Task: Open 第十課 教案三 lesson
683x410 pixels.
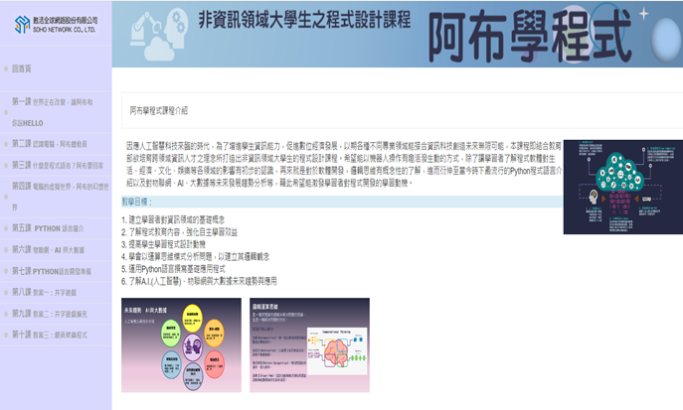Action: [x=52, y=335]
